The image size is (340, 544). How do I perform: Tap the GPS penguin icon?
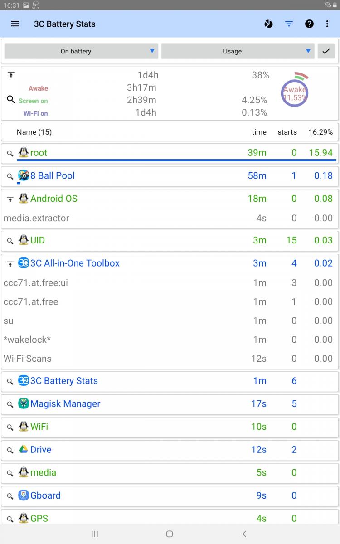[24, 518]
